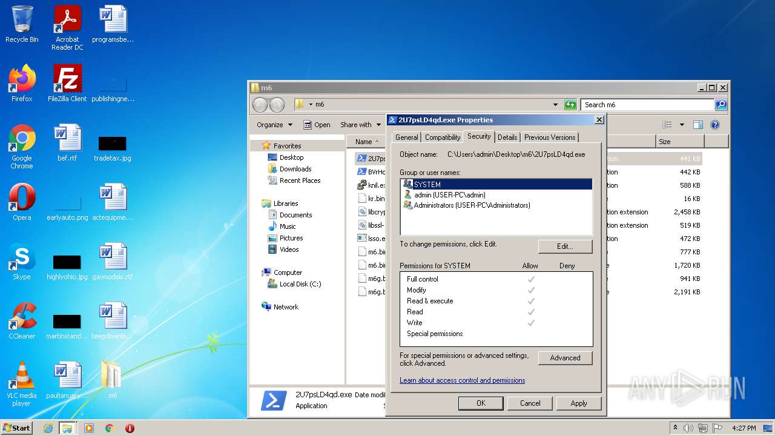Open Network in navigation pane

point(286,307)
